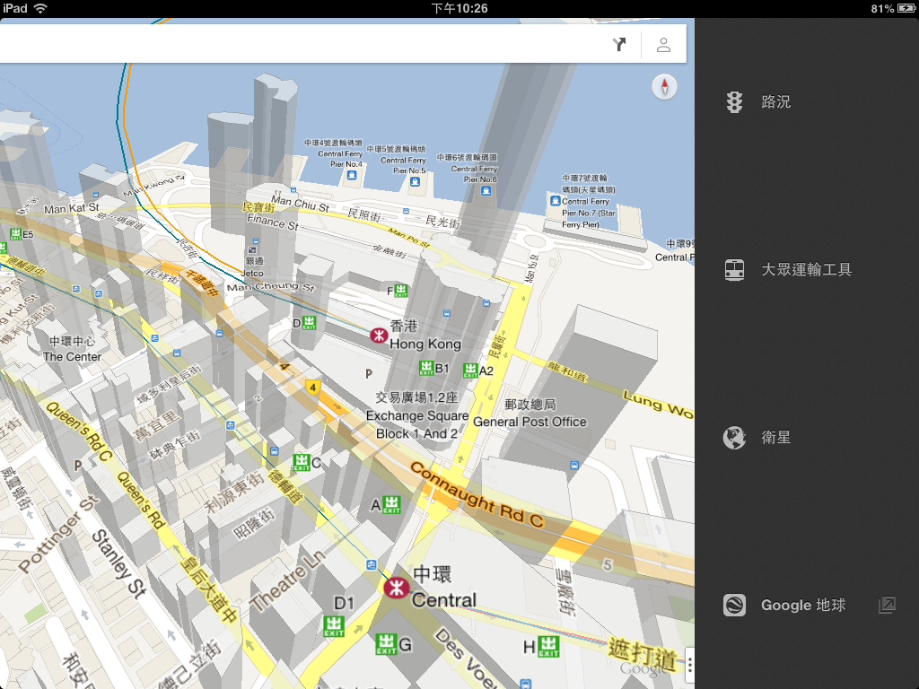Open the Google 地球 menu entry
This screenshot has height=689, width=919.
[x=803, y=606]
